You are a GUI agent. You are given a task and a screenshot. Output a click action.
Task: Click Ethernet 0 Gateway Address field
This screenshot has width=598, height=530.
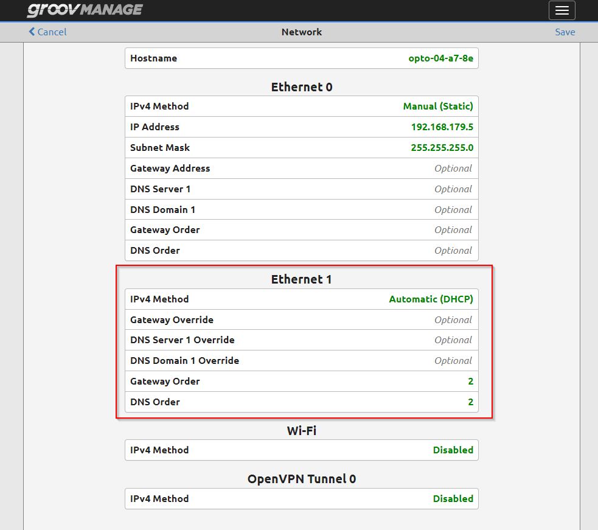click(301, 169)
